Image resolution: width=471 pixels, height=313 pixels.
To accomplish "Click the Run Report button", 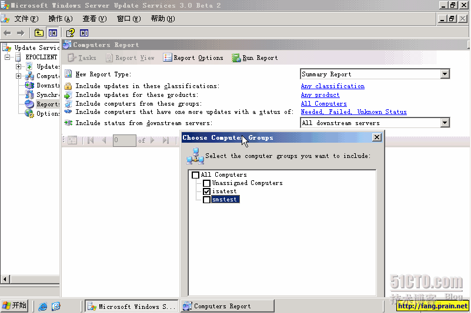I will tap(255, 58).
